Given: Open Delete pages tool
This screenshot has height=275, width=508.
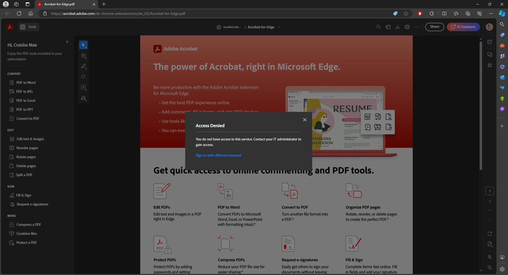Looking at the screenshot, I should coord(22,166).
